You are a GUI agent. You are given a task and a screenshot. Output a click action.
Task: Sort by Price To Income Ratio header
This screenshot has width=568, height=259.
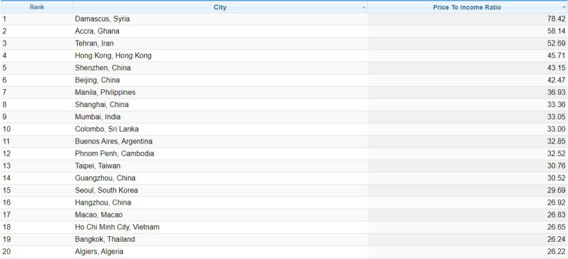click(467, 7)
